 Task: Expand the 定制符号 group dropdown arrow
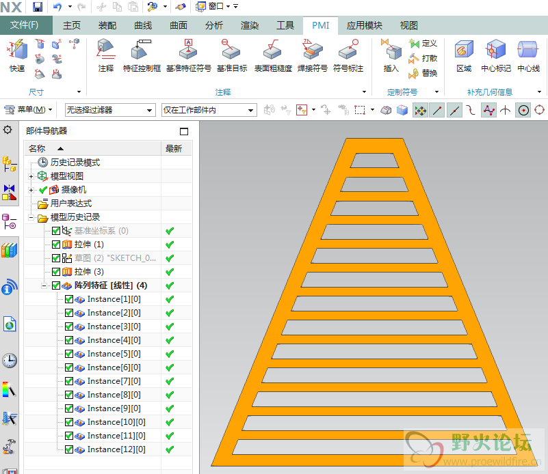coord(436,92)
